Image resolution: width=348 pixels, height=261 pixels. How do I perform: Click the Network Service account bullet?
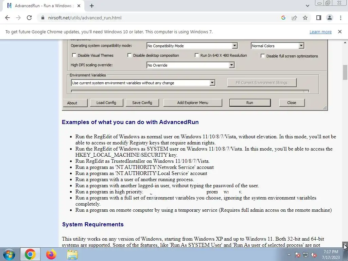click(x=144, y=167)
